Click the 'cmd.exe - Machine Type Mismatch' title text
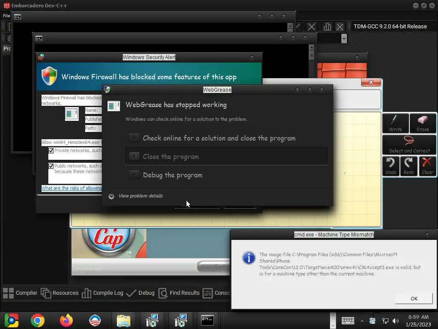438x329 pixels. pos(334,234)
